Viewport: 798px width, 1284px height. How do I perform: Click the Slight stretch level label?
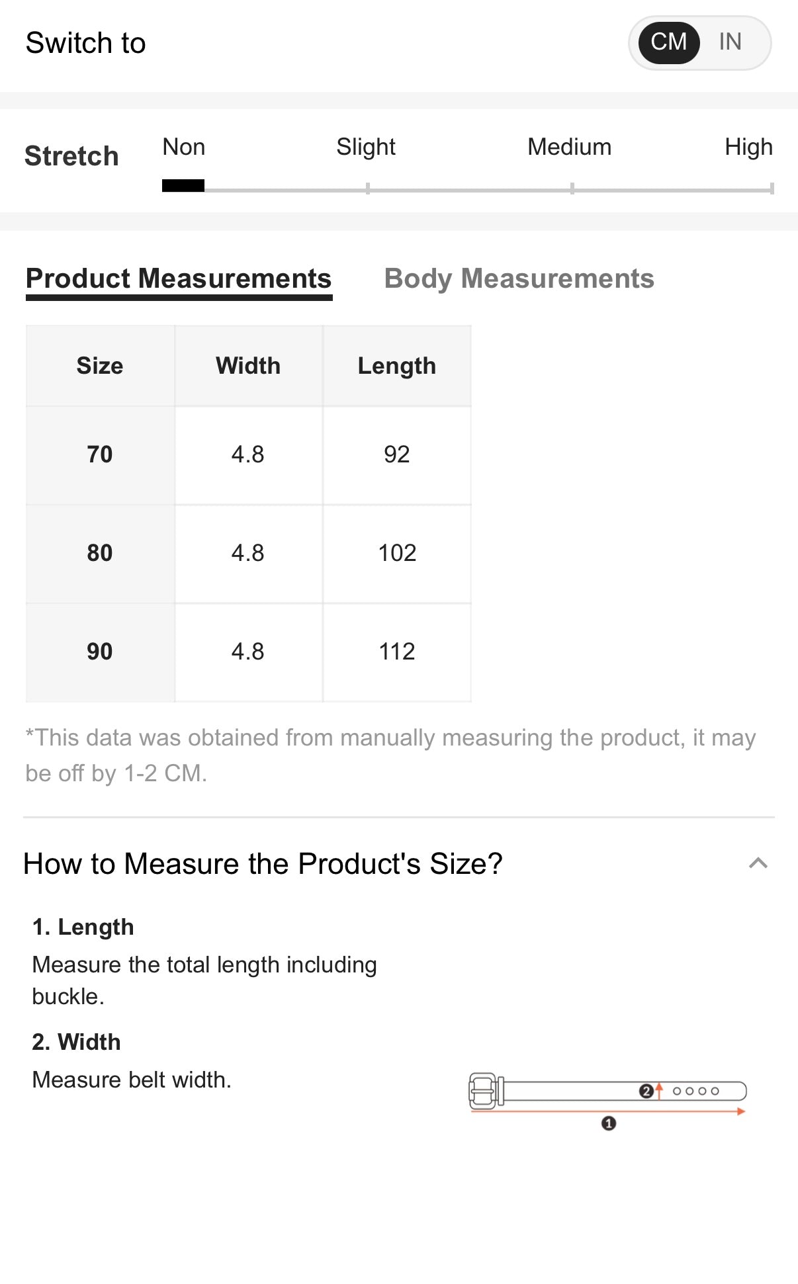[x=366, y=147]
